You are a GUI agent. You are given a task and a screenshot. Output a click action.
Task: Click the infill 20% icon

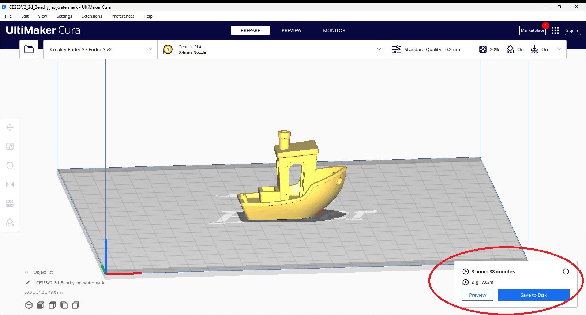[483, 49]
